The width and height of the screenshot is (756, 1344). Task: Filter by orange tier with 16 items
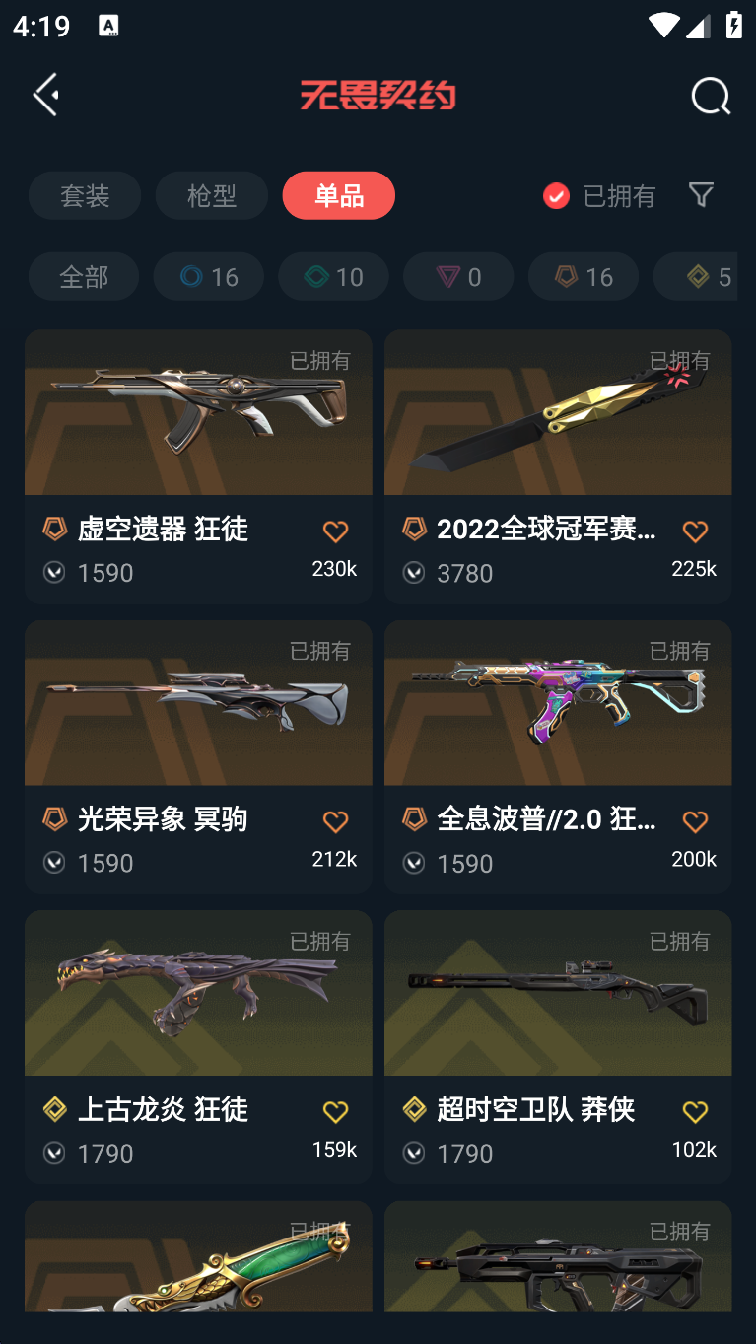[x=584, y=276]
